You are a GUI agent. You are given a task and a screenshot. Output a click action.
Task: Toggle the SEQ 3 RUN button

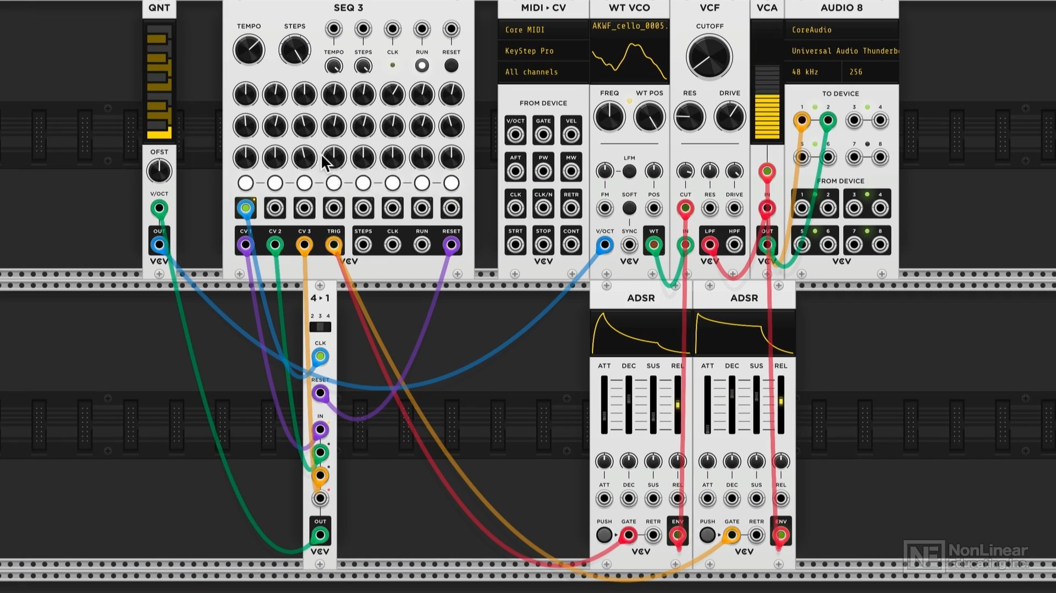coord(422,66)
